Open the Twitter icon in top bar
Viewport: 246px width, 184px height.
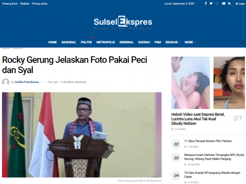[x=211, y=4]
